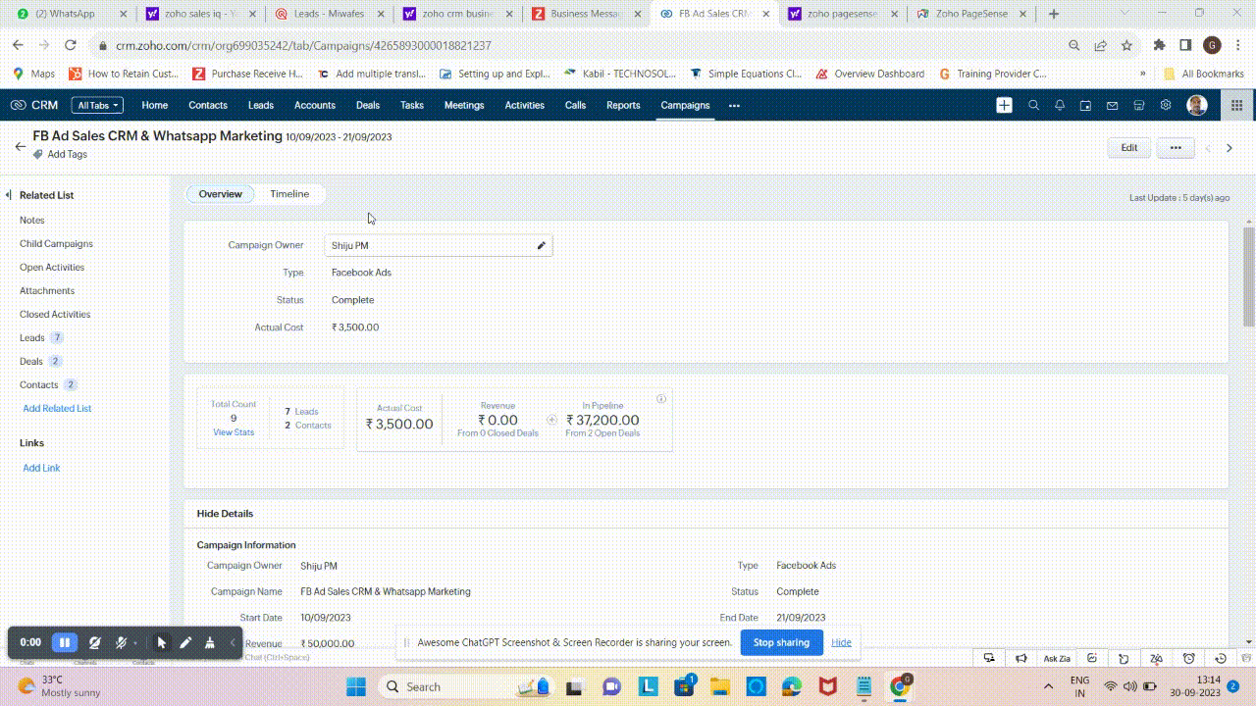The height and width of the screenshot is (706, 1256).
Task: Pause the screen recording
Action: tap(65, 642)
